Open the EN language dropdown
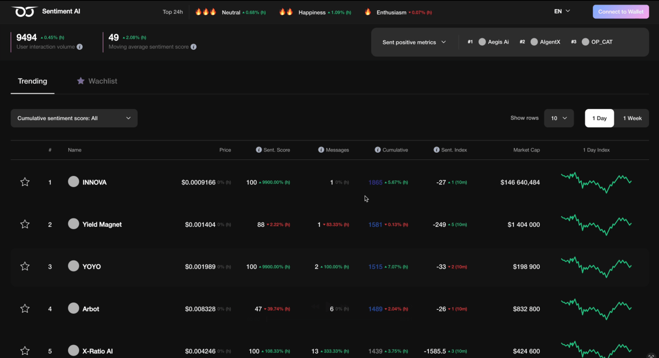 (561, 10)
